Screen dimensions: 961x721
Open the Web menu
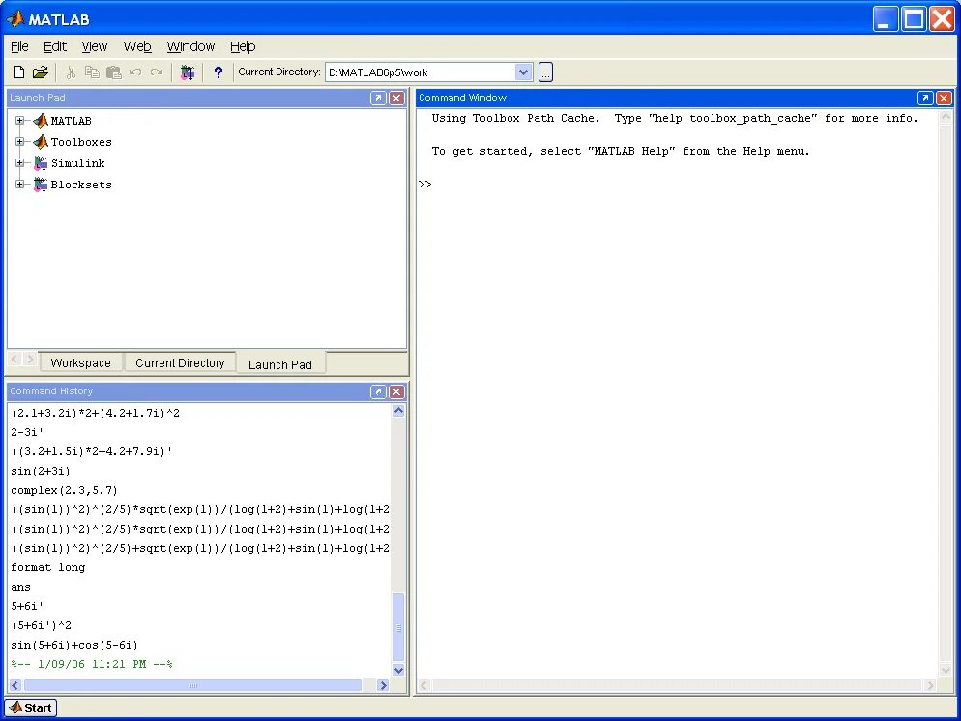[137, 46]
